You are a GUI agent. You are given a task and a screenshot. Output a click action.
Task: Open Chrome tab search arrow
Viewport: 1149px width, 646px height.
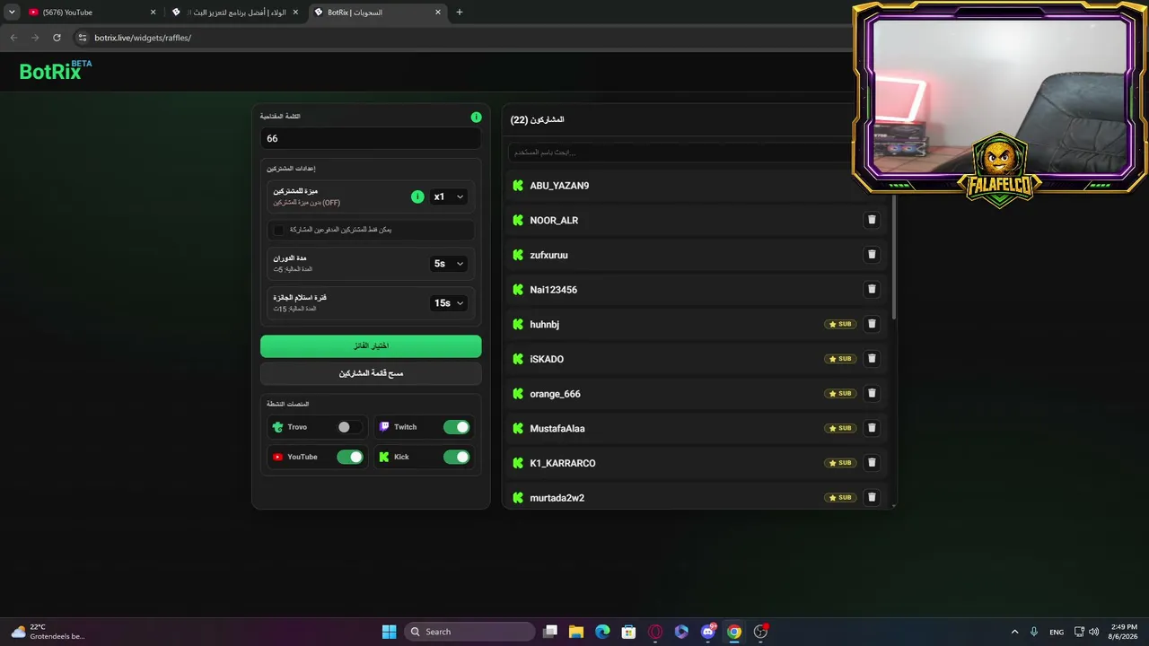[12, 13]
